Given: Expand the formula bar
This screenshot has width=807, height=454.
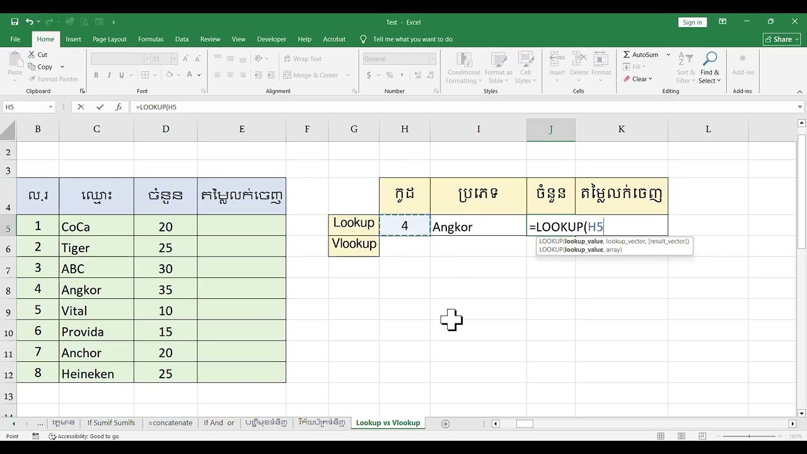Looking at the screenshot, I should coord(800,107).
